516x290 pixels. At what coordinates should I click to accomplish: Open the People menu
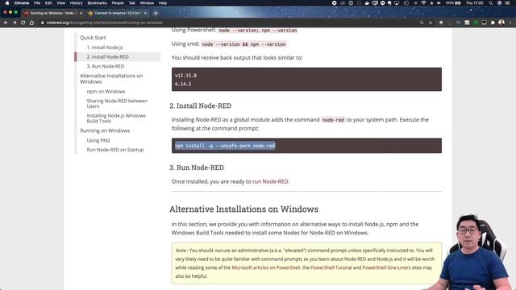point(118,3)
